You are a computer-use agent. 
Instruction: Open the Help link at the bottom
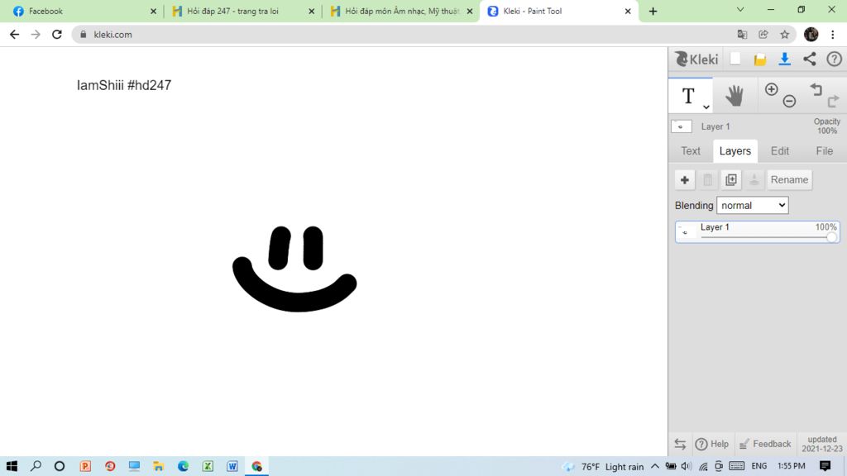pos(711,444)
